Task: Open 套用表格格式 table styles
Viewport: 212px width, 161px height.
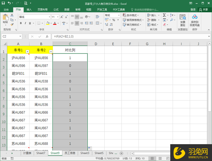Action: pyautogui.click(x=133, y=20)
